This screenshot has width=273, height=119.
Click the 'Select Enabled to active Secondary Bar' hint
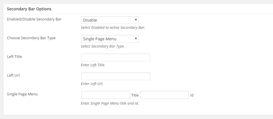(113, 28)
